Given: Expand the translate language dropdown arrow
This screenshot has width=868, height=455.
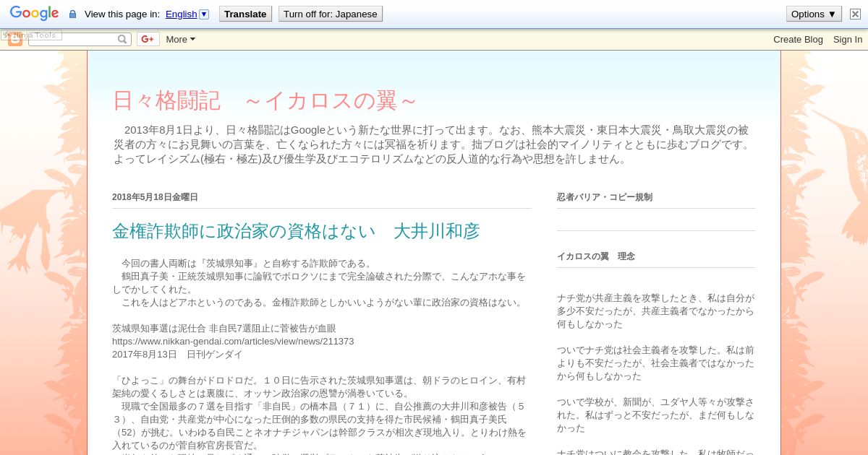Looking at the screenshot, I should pyautogui.click(x=204, y=14).
